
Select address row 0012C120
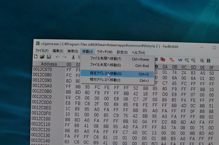pyautogui.click(x=41, y=130)
